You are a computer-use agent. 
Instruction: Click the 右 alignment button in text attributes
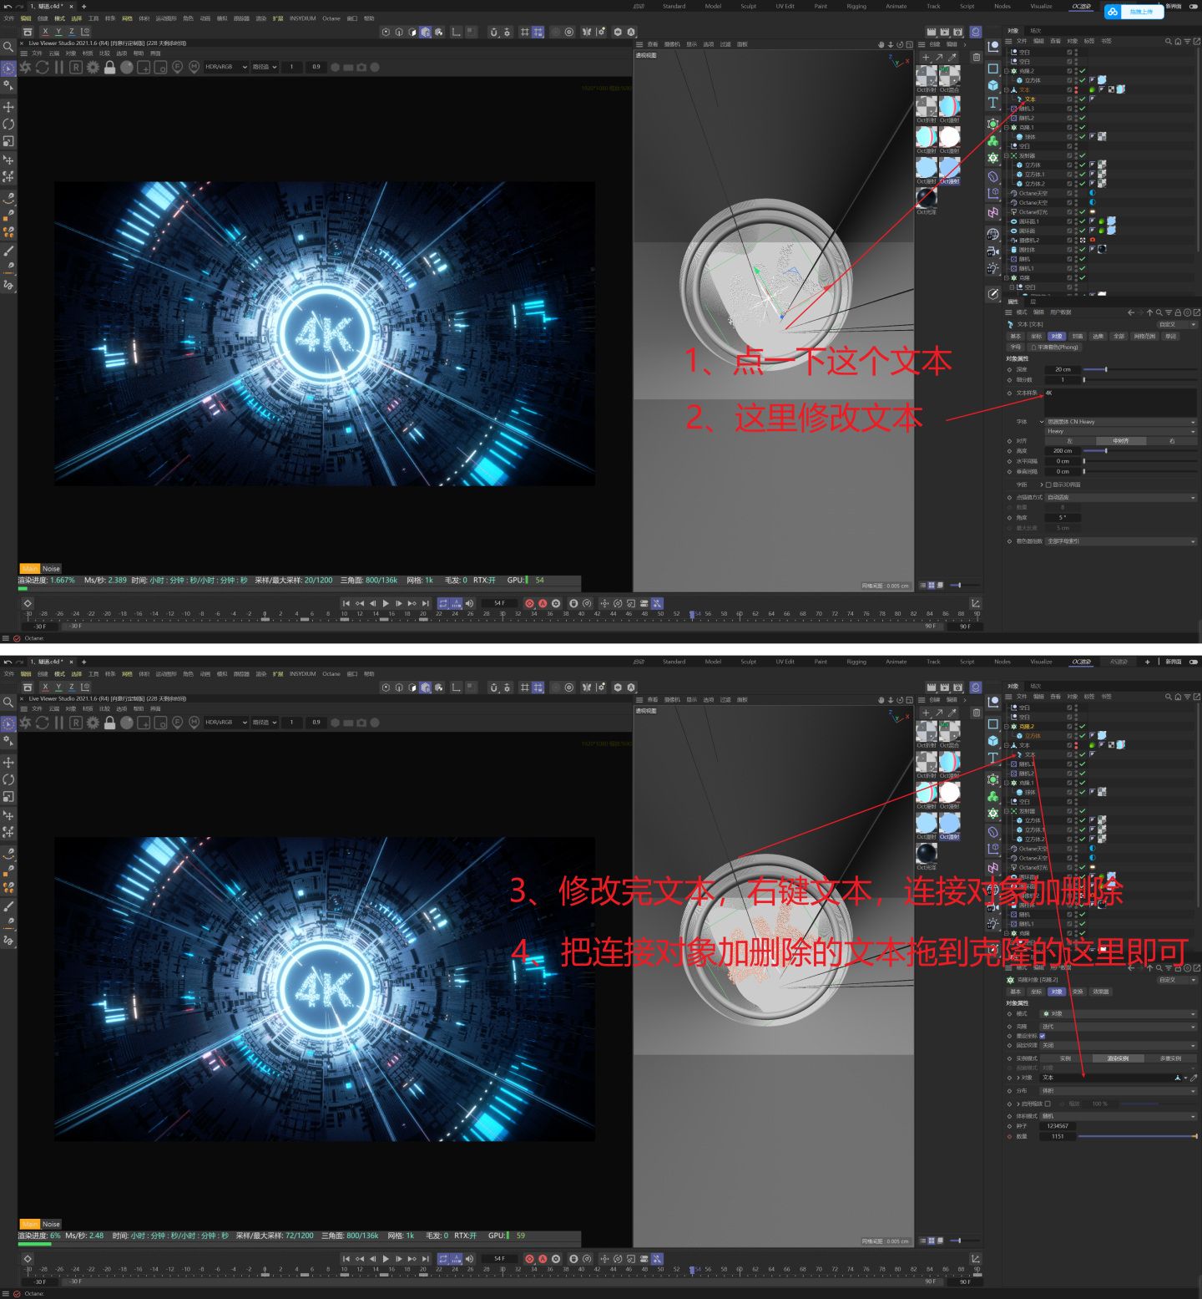click(1171, 441)
